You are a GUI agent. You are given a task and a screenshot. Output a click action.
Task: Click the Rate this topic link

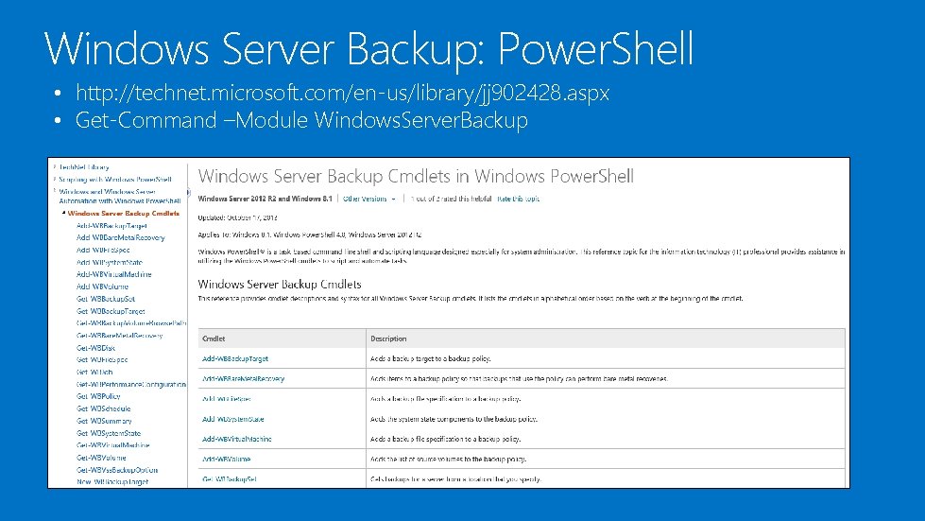coord(519,199)
